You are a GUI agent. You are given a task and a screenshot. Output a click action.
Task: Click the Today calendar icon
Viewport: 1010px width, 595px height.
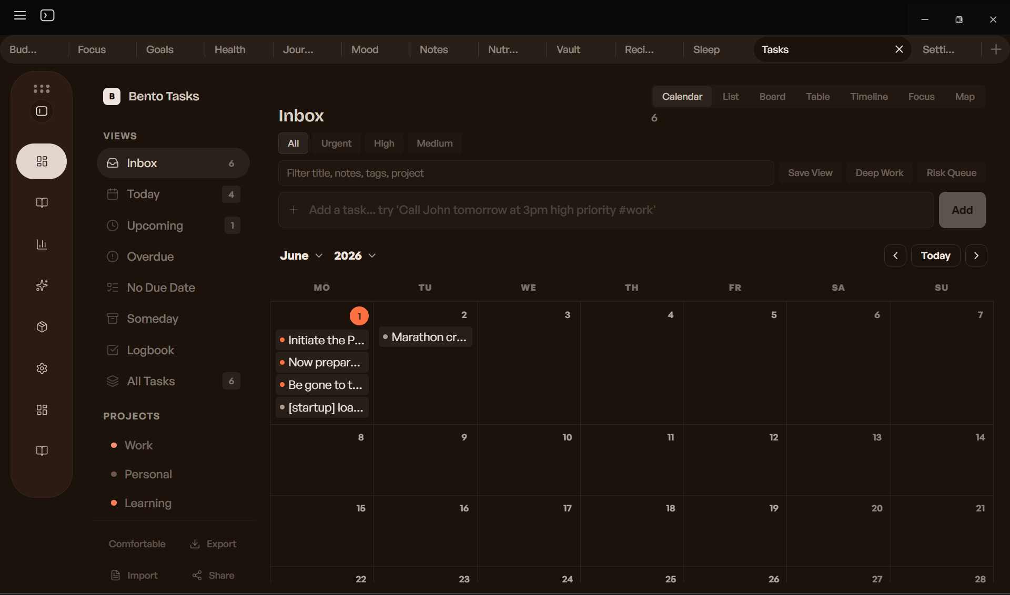click(113, 194)
